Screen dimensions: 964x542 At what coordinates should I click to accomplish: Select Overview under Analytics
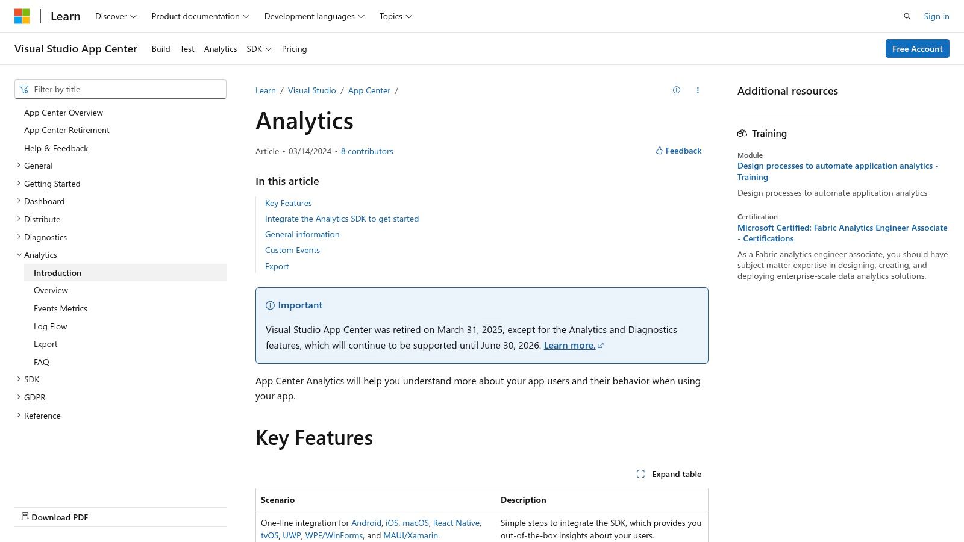51,290
